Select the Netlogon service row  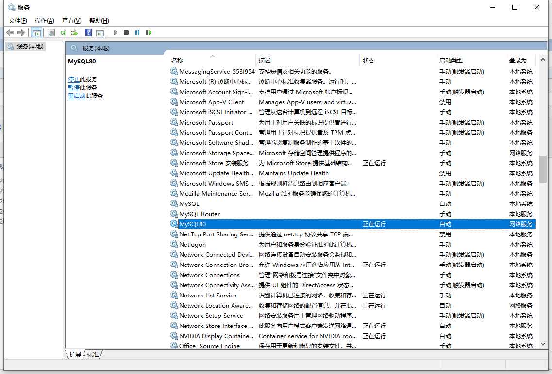coord(353,244)
